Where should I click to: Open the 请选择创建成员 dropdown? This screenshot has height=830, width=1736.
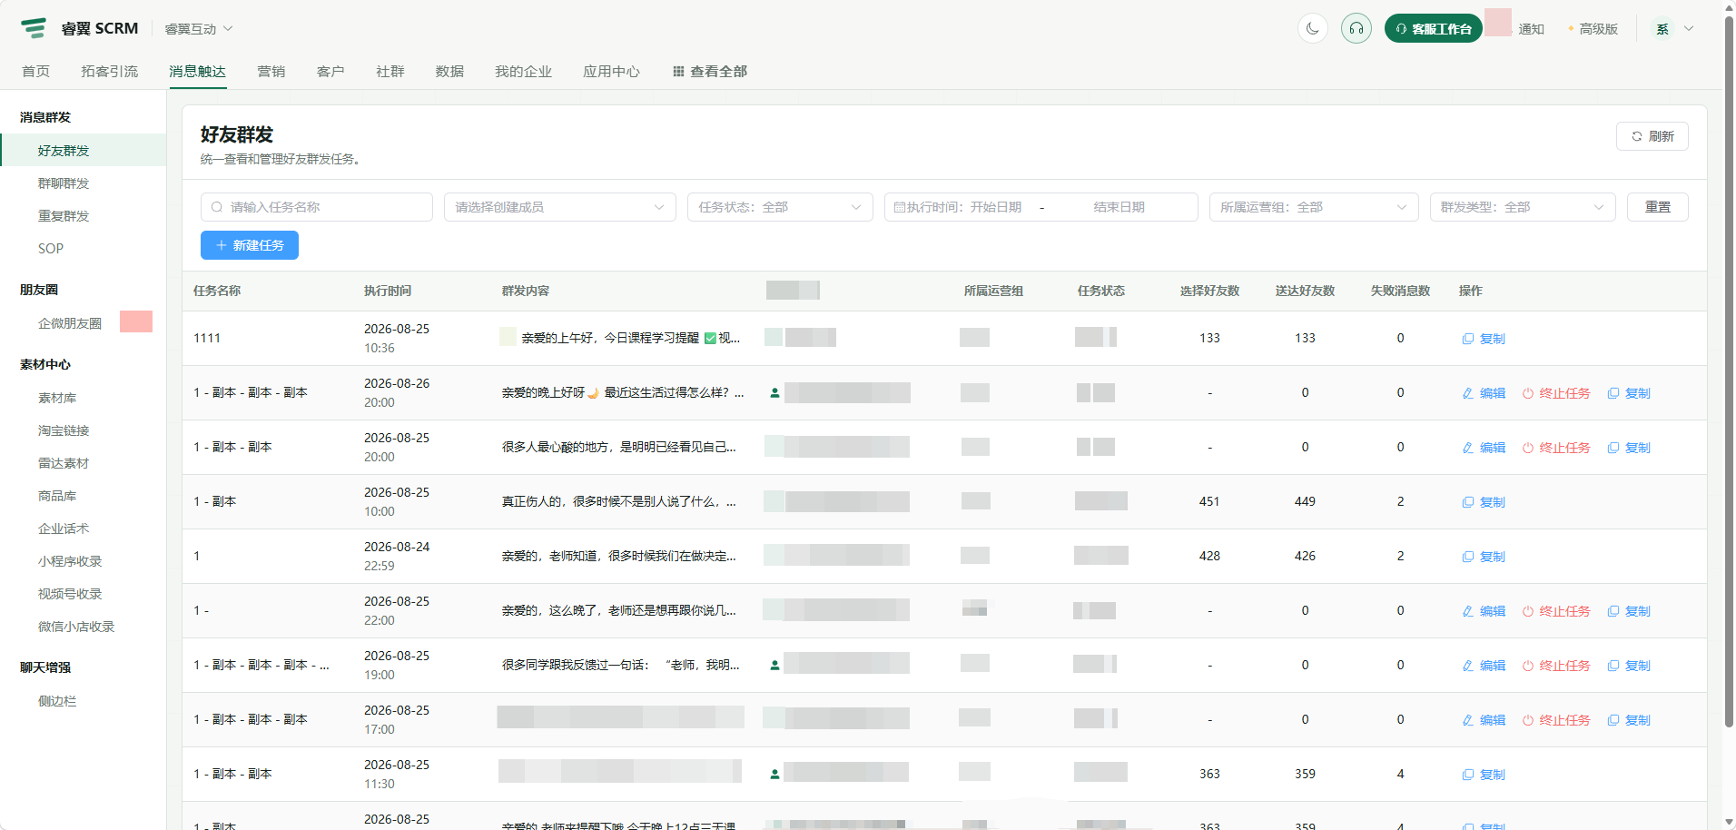560,207
